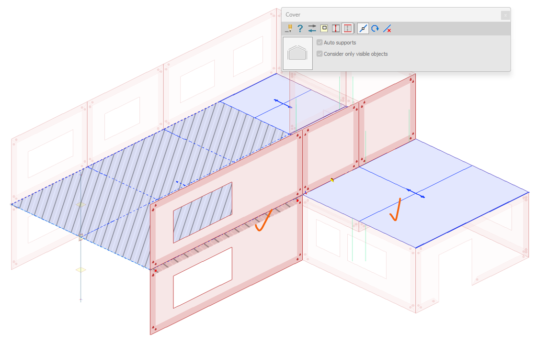Viewport: 537px width, 344px height.
Task: Select the pencil draw tool in Cover toolbar
Action: click(x=289, y=28)
